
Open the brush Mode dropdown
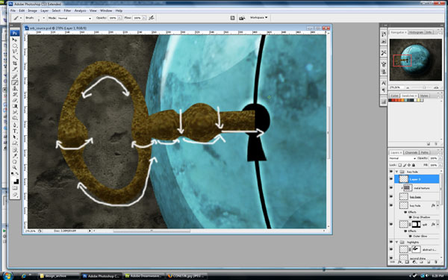click(74, 18)
